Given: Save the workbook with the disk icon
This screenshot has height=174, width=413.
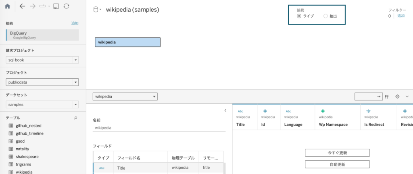Looking at the screenshot, I should [x=56, y=6].
